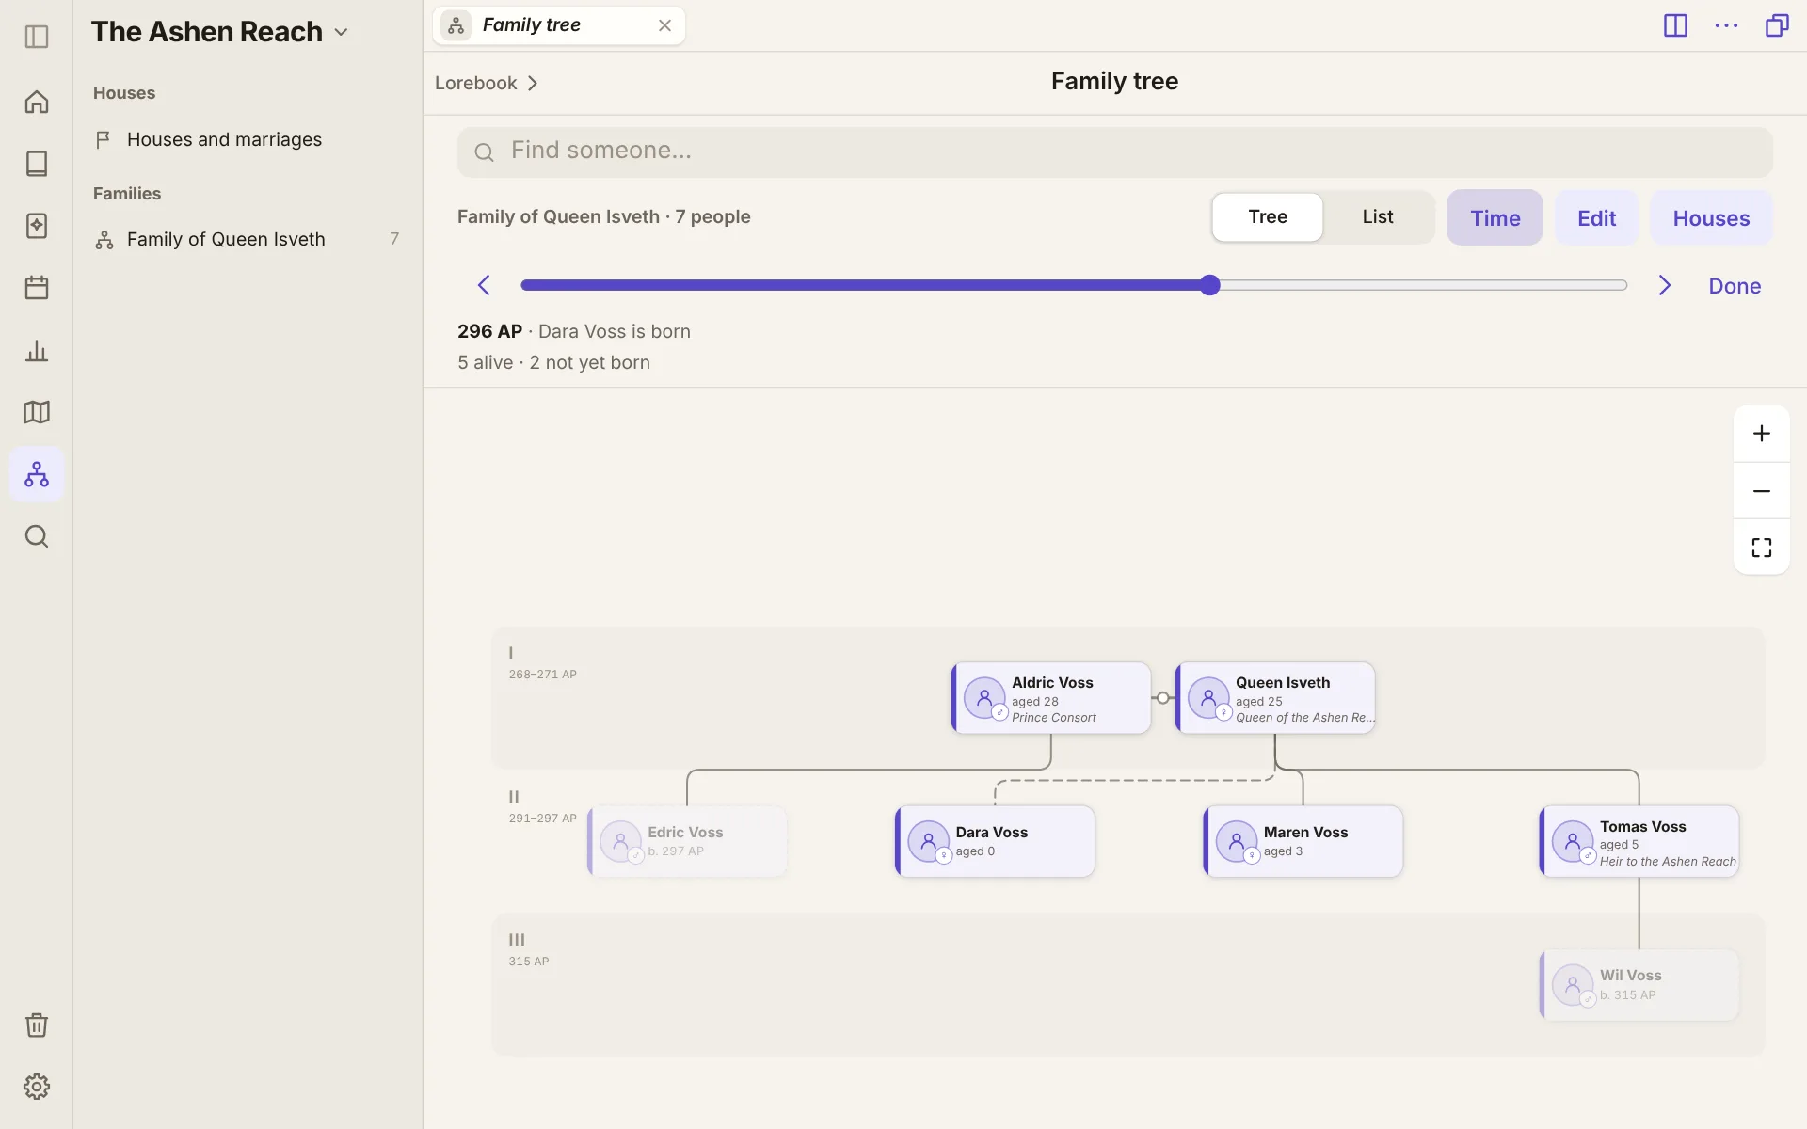Click the Edit button

coord(1596,217)
